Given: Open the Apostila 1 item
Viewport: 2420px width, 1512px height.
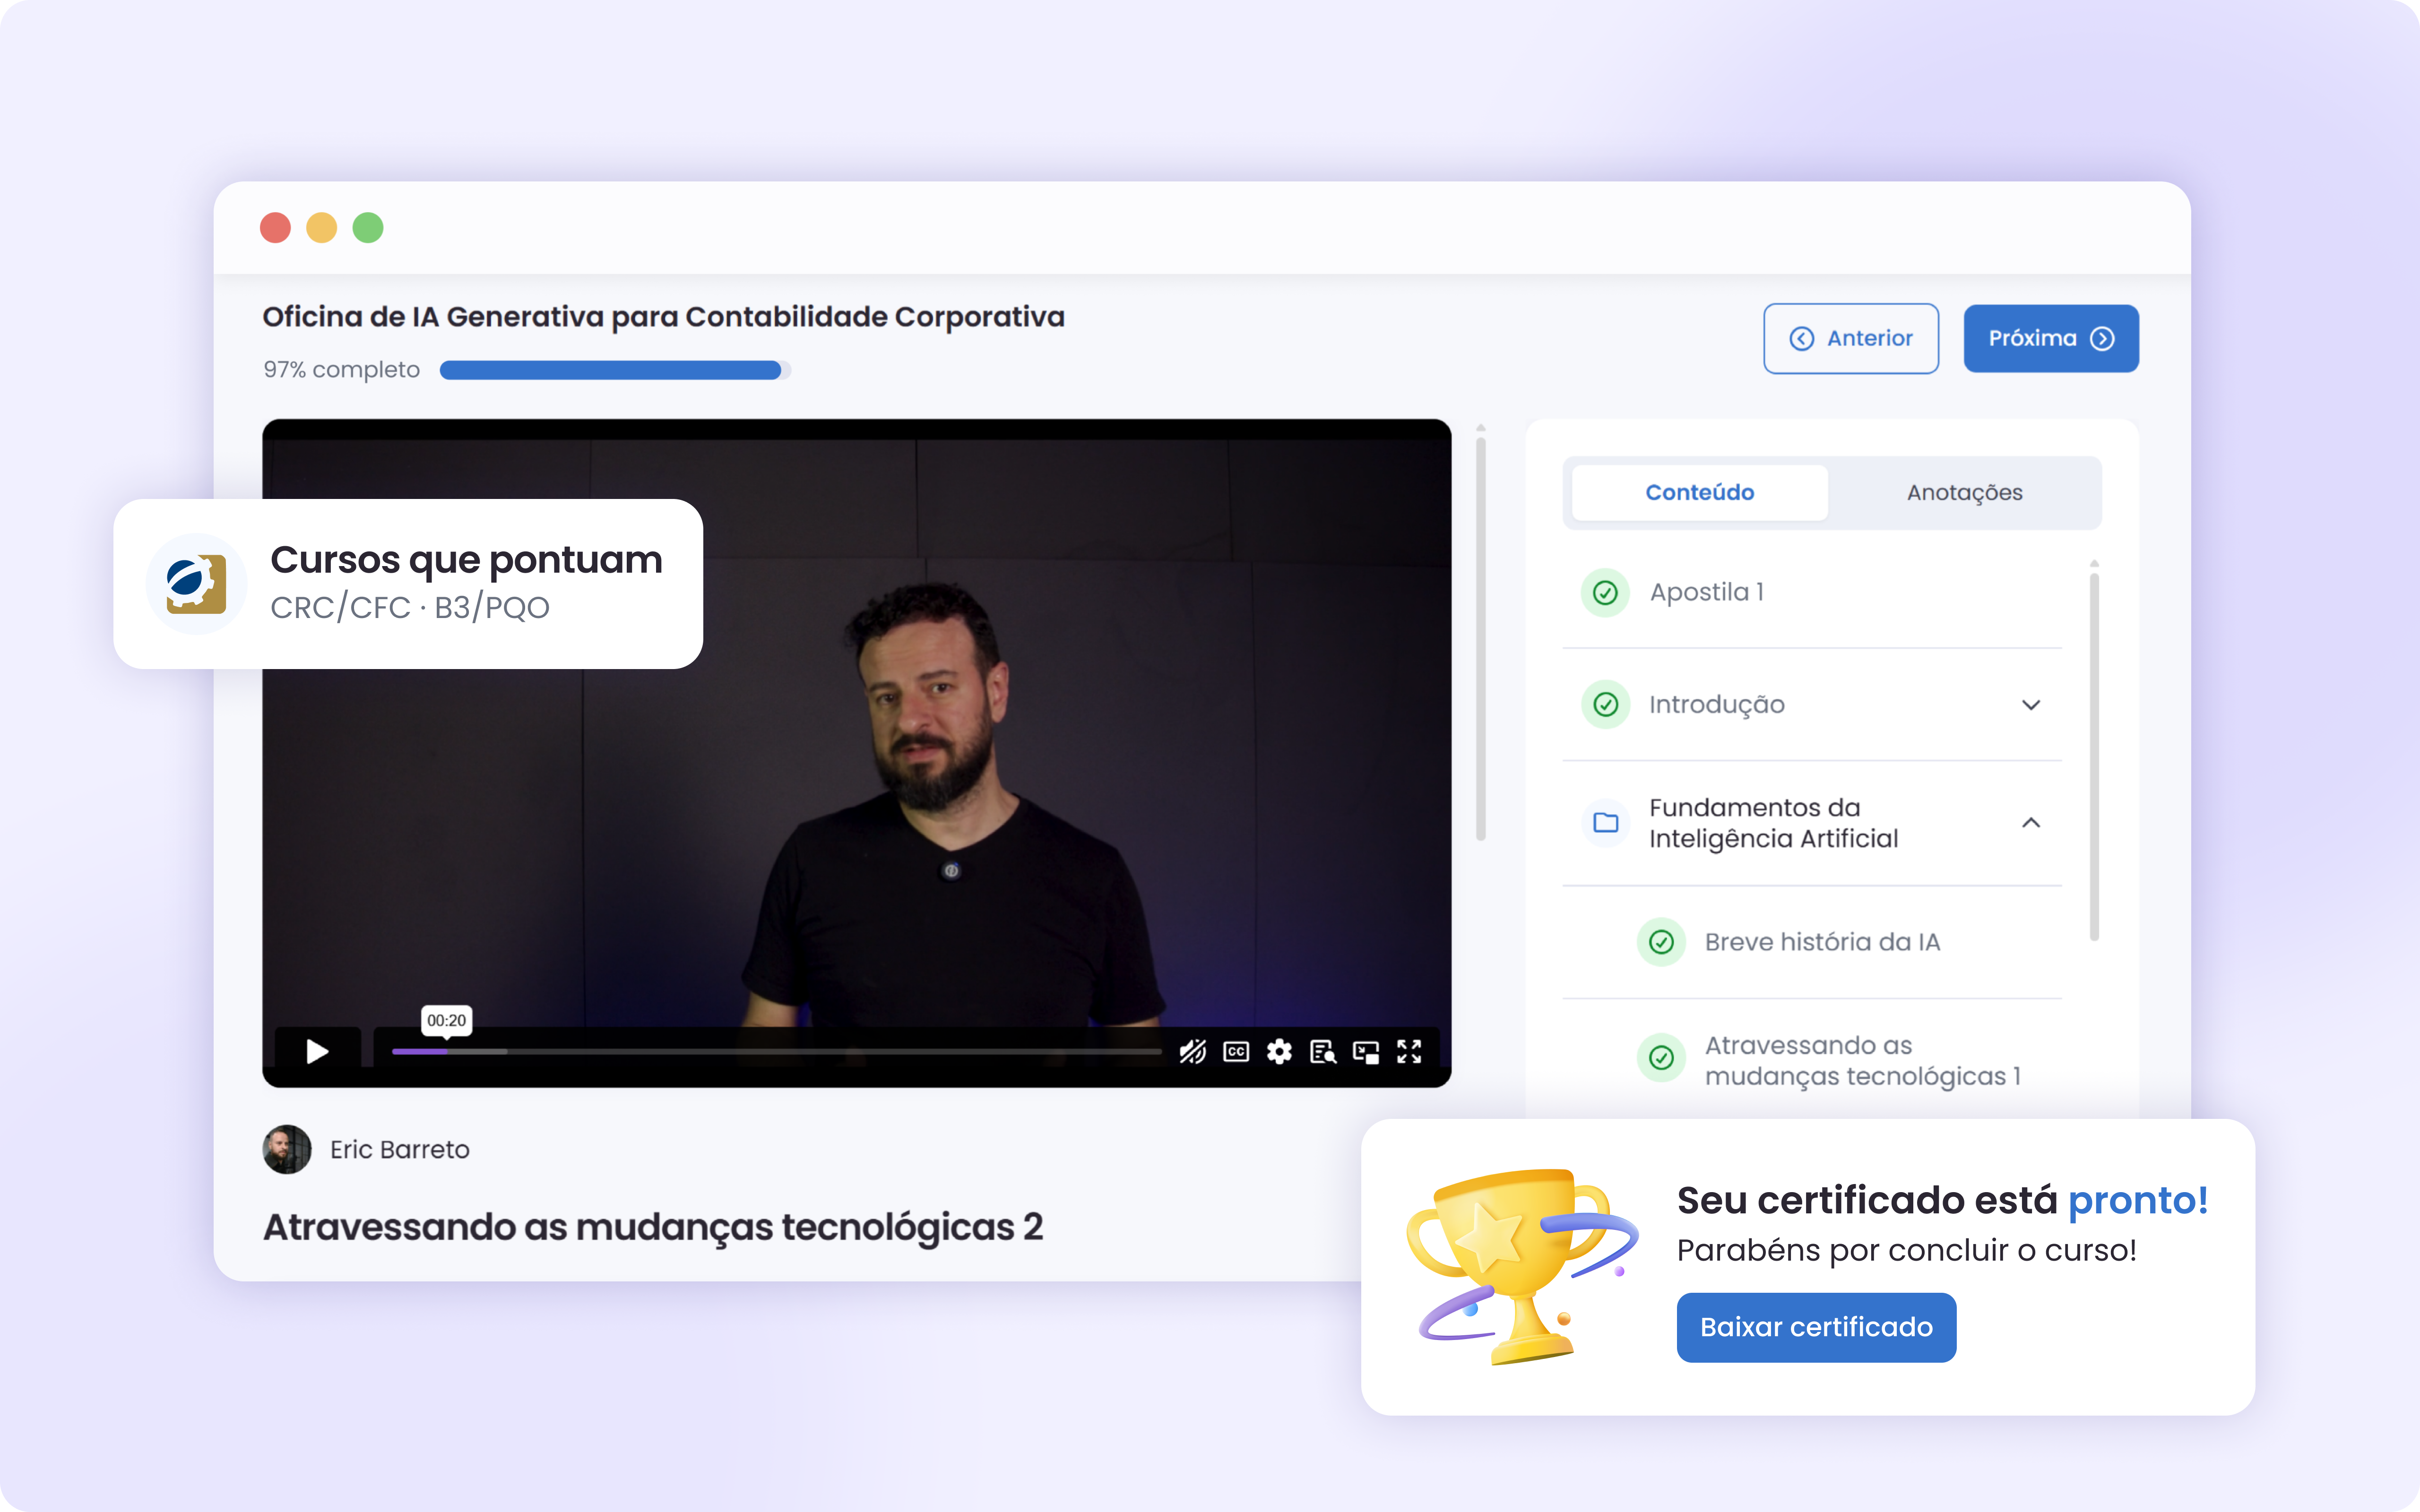Looking at the screenshot, I should [x=1812, y=592].
